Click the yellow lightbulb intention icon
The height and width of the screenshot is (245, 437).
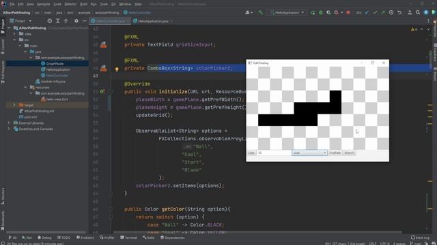[x=117, y=69]
